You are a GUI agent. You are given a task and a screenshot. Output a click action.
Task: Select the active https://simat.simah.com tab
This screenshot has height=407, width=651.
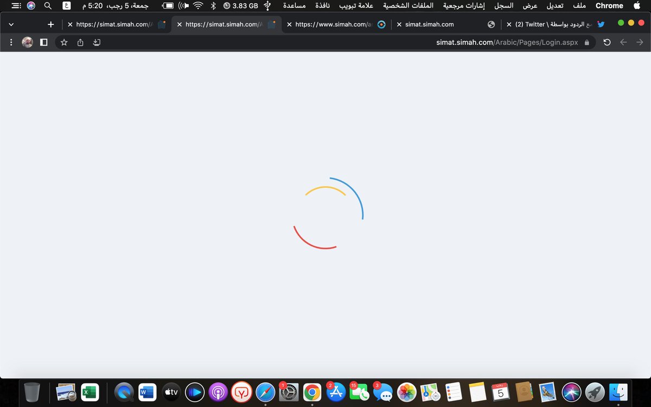(227, 24)
